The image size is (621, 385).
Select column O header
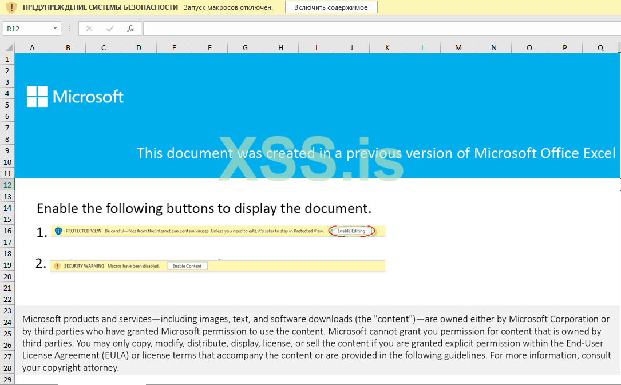(529, 47)
